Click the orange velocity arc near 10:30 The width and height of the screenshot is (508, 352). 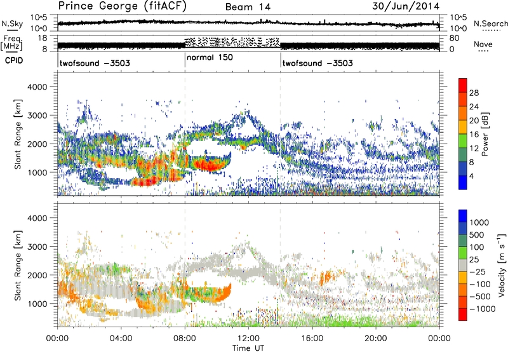[224, 293]
